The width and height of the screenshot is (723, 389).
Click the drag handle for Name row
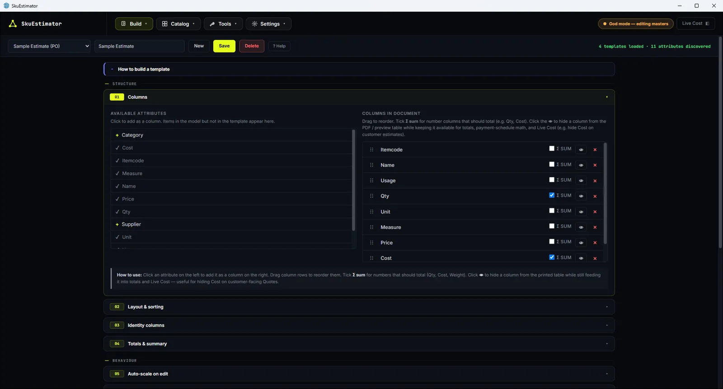(x=372, y=165)
